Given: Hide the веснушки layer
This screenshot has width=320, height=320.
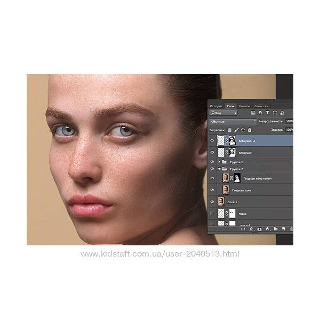Looking at the screenshot, I should pos(212,152).
